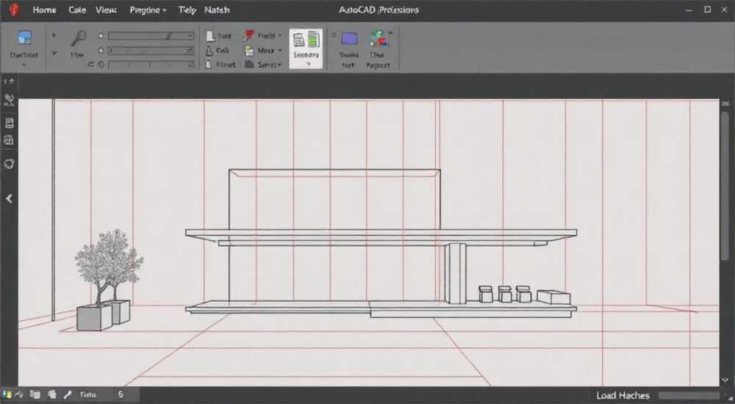This screenshot has width=735, height=404.
Task: Select the magnifier key tool icon
Action: [79, 38]
